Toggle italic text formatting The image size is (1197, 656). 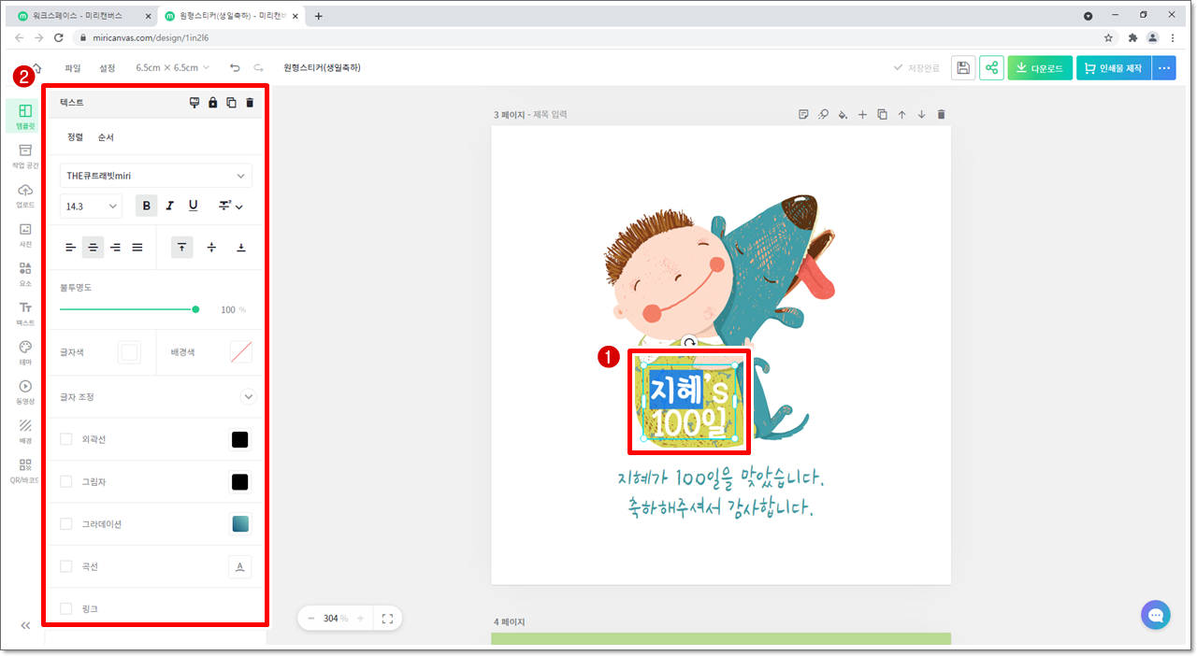(169, 206)
